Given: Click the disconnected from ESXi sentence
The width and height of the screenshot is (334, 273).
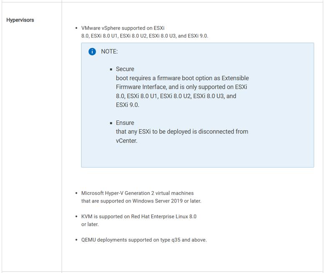Looking at the screenshot, I should pyautogui.click(x=182, y=131).
